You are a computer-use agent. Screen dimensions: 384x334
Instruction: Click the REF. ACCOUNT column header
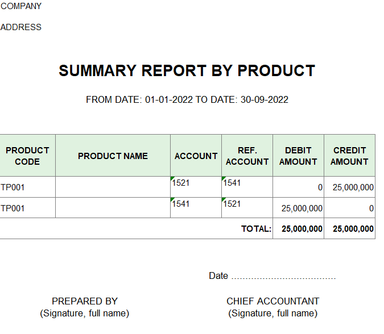pos(247,156)
